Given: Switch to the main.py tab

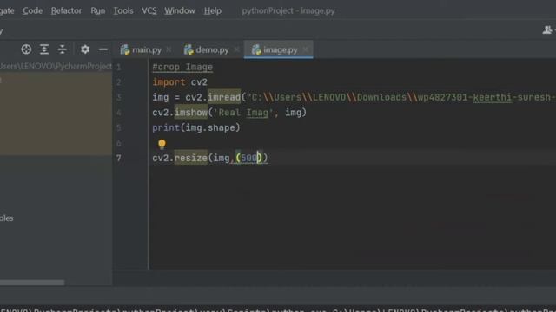Looking at the screenshot, I should pyautogui.click(x=147, y=50).
